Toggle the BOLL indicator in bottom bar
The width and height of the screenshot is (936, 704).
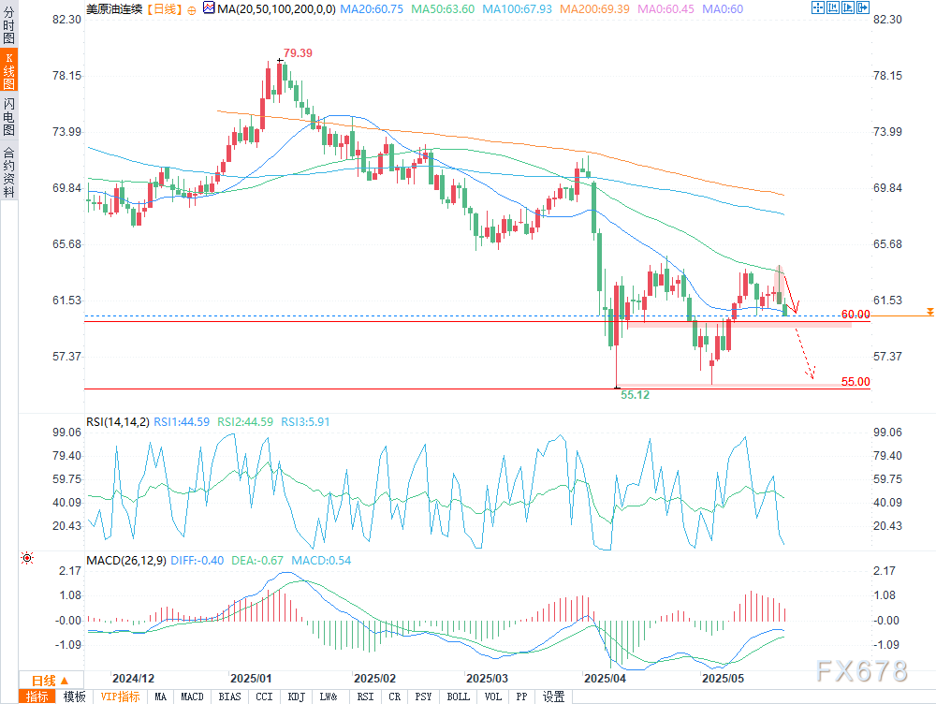tap(458, 697)
